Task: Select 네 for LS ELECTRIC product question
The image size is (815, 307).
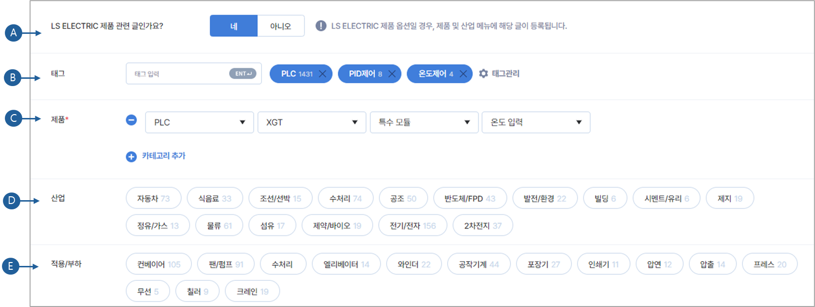Action: (x=233, y=26)
